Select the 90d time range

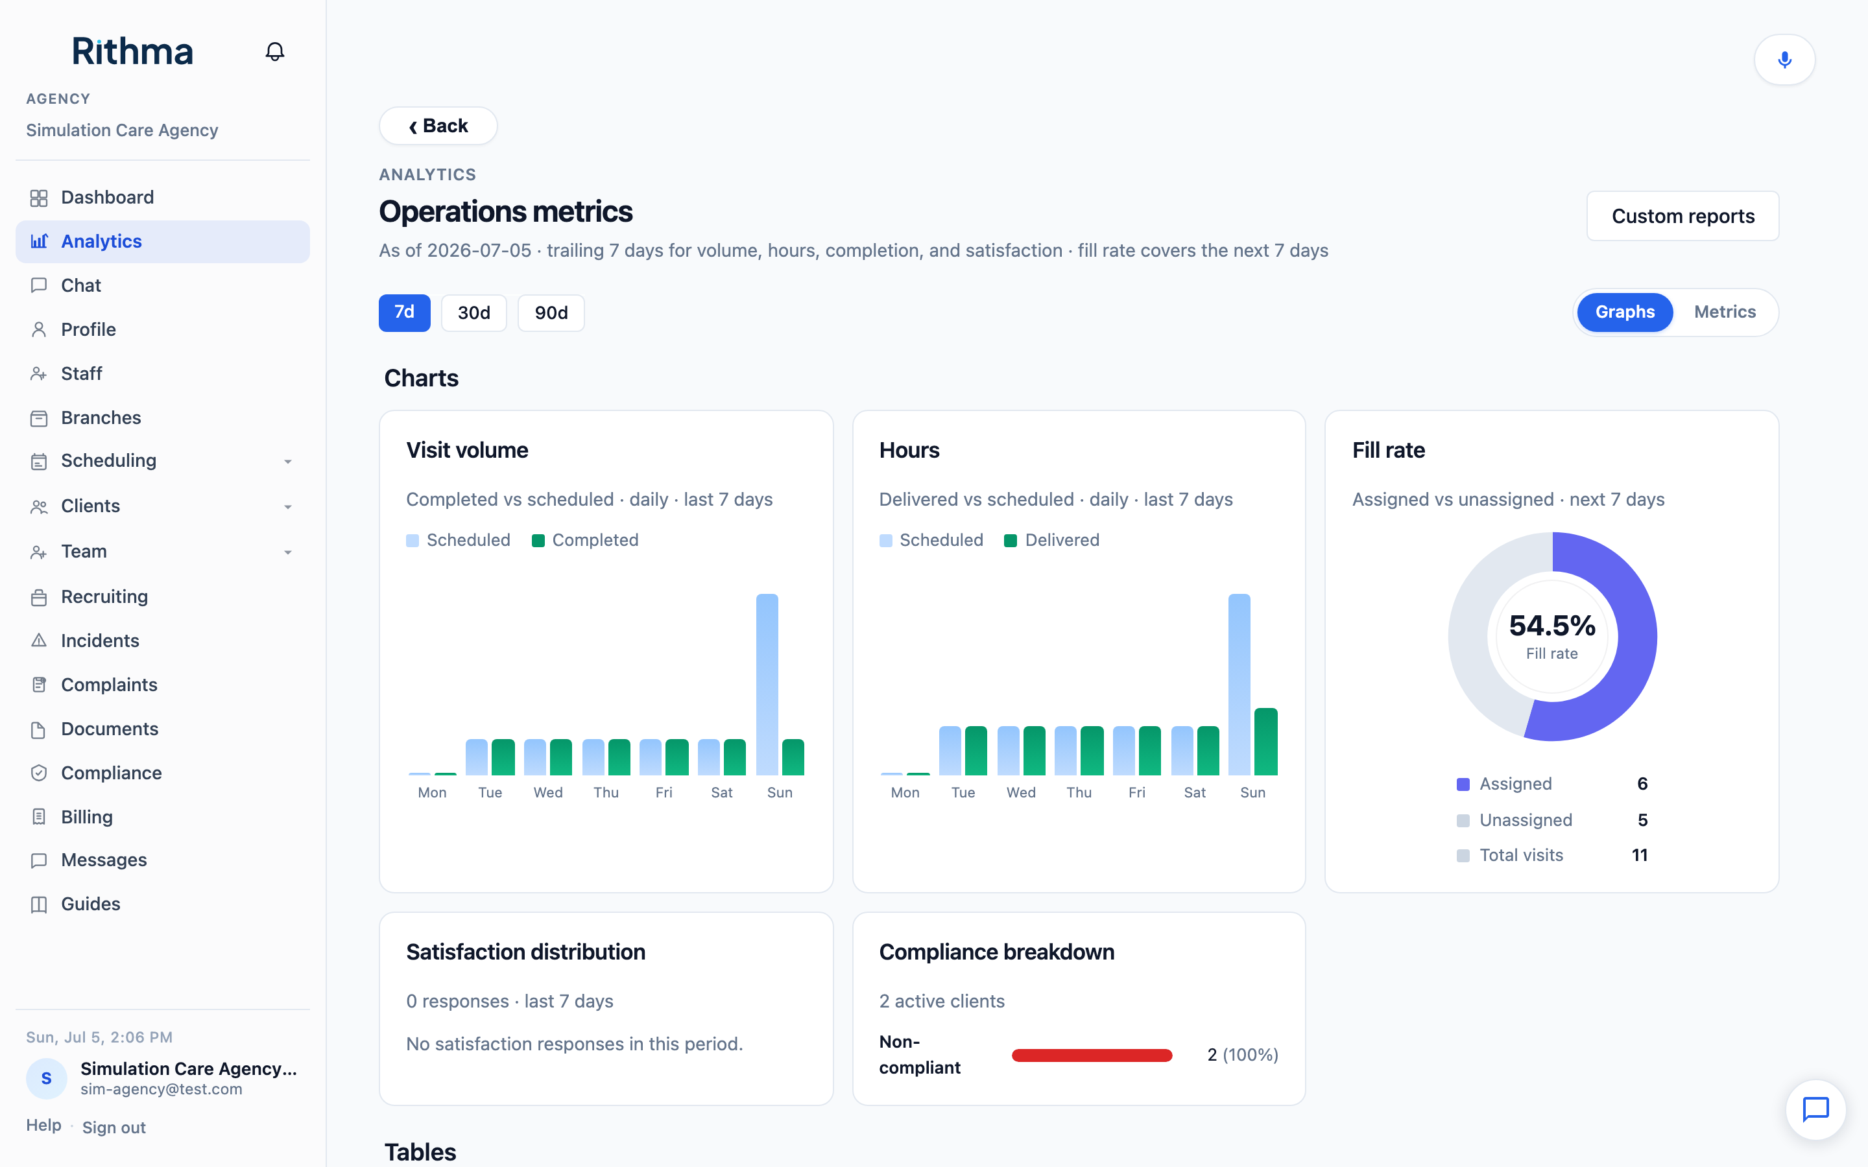551,312
